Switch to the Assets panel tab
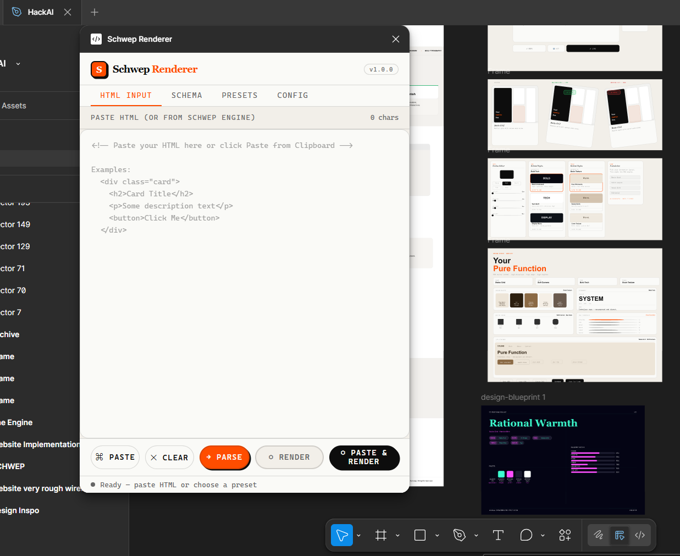Image resolution: width=680 pixels, height=556 pixels. point(14,106)
